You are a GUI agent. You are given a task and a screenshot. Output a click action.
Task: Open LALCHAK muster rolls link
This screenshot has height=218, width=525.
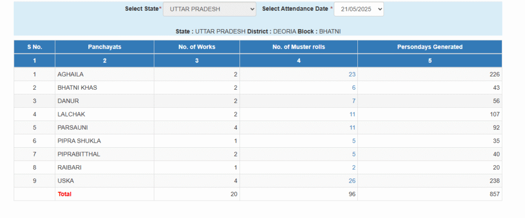pos(352,114)
